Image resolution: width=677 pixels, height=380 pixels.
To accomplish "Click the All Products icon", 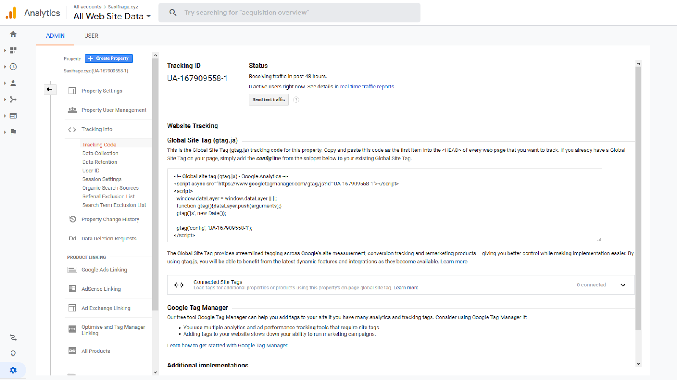I will click(x=72, y=351).
